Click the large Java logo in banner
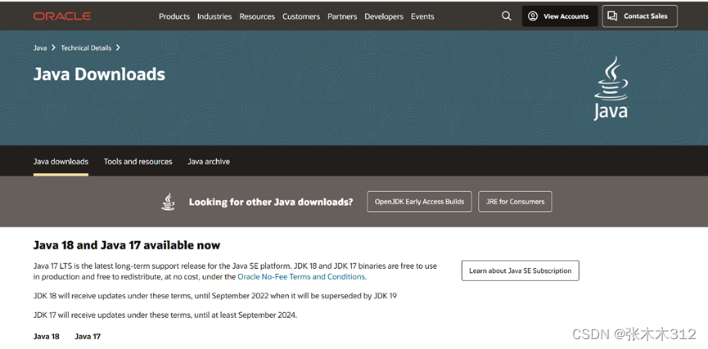Viewport: 708px width, 349px height. pyautogui.click(x=611, y=88)
